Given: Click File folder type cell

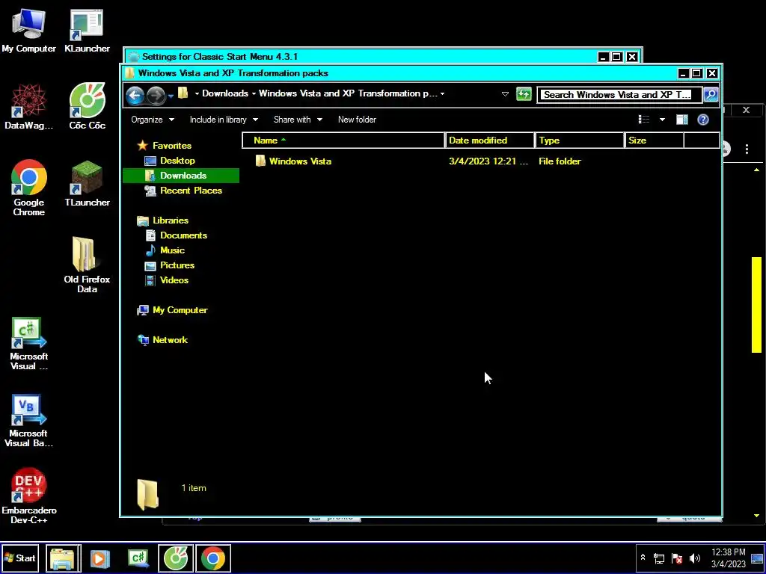Looking at the screenshot, I should pyautogui.click(x=560, y=161).
